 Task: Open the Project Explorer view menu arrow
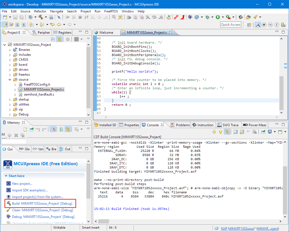[88, 39]
